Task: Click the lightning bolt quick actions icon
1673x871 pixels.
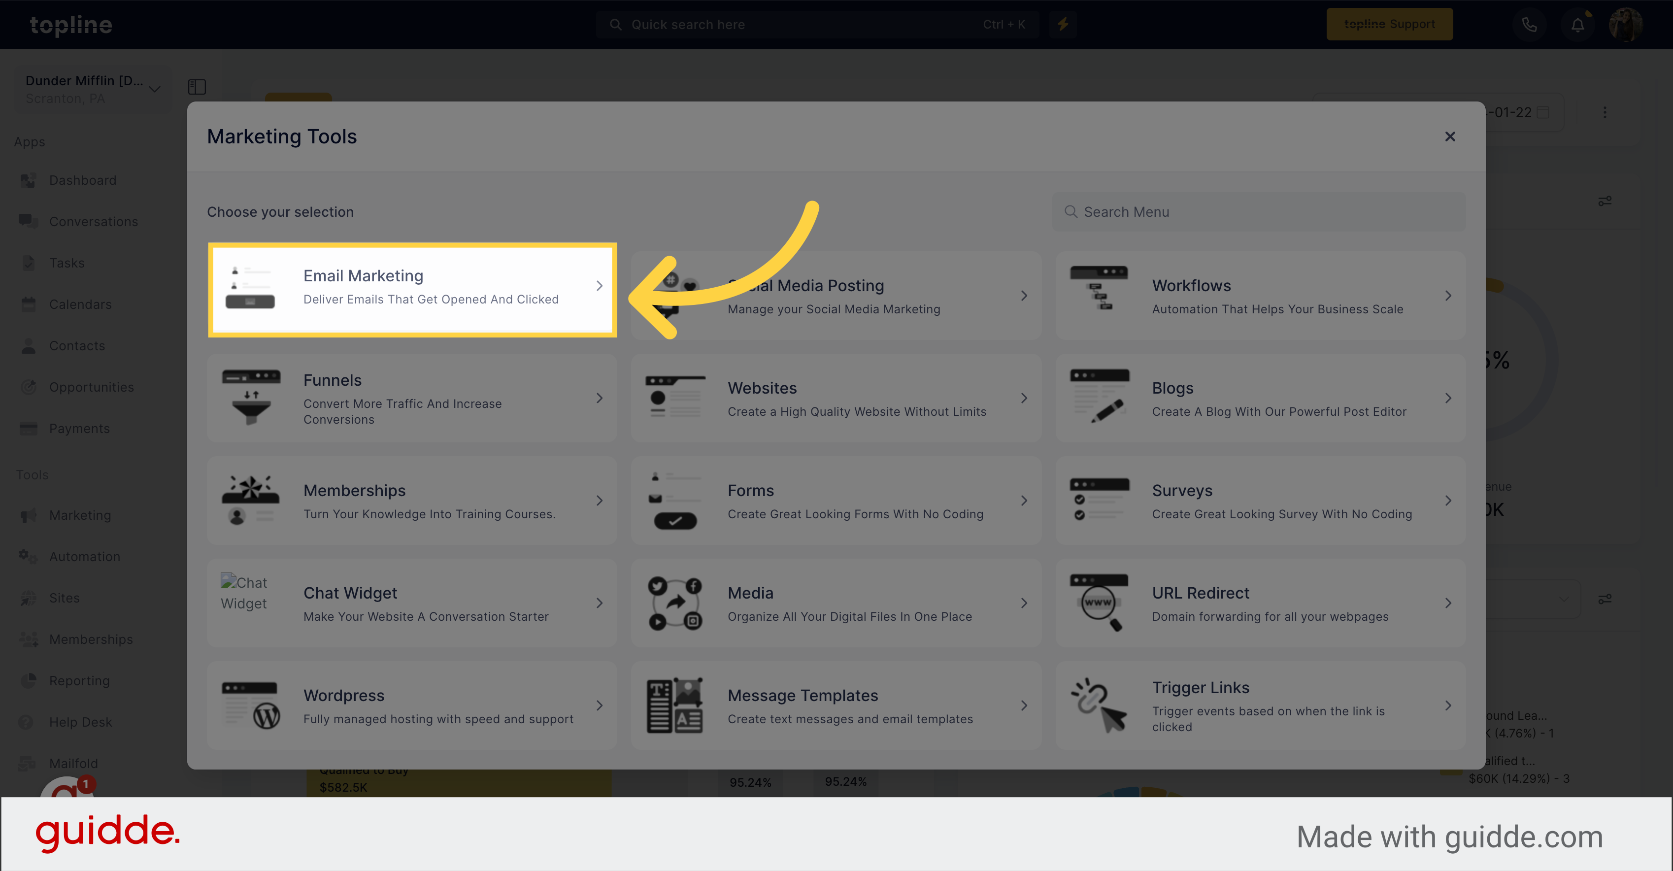Action: [x=1063, y=25]
